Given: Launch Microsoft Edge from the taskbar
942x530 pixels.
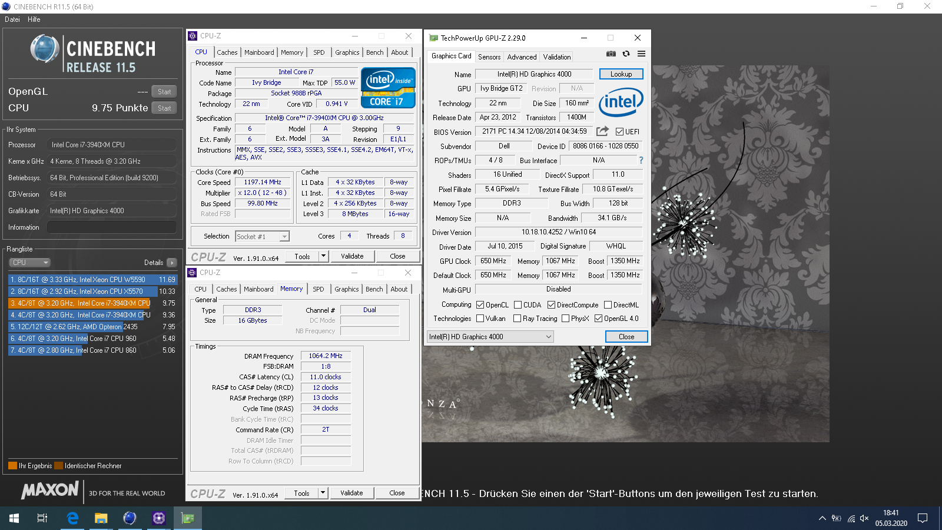Looking at the screenshot, I should click(72, 518).
